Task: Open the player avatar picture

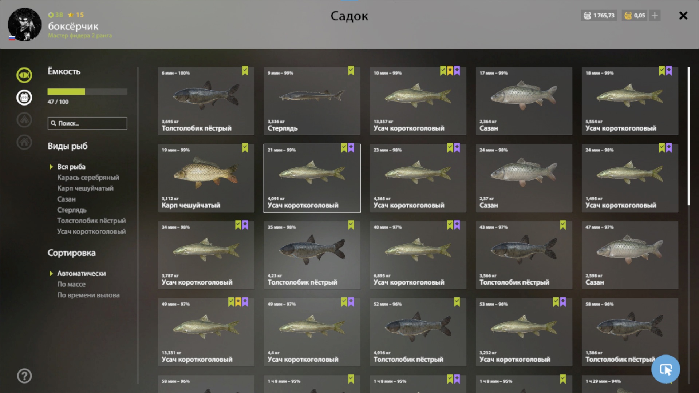Action: click(x=24, y=24)
